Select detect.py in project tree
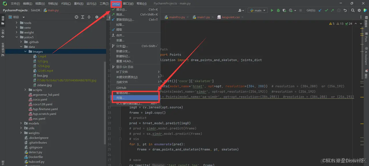Image resolution: width=369 pixels, height=166 pixels. point(35,152)
